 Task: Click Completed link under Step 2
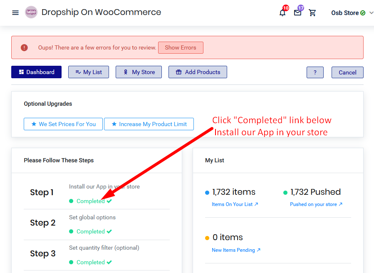pyautogui.click(x=91, y=231)
